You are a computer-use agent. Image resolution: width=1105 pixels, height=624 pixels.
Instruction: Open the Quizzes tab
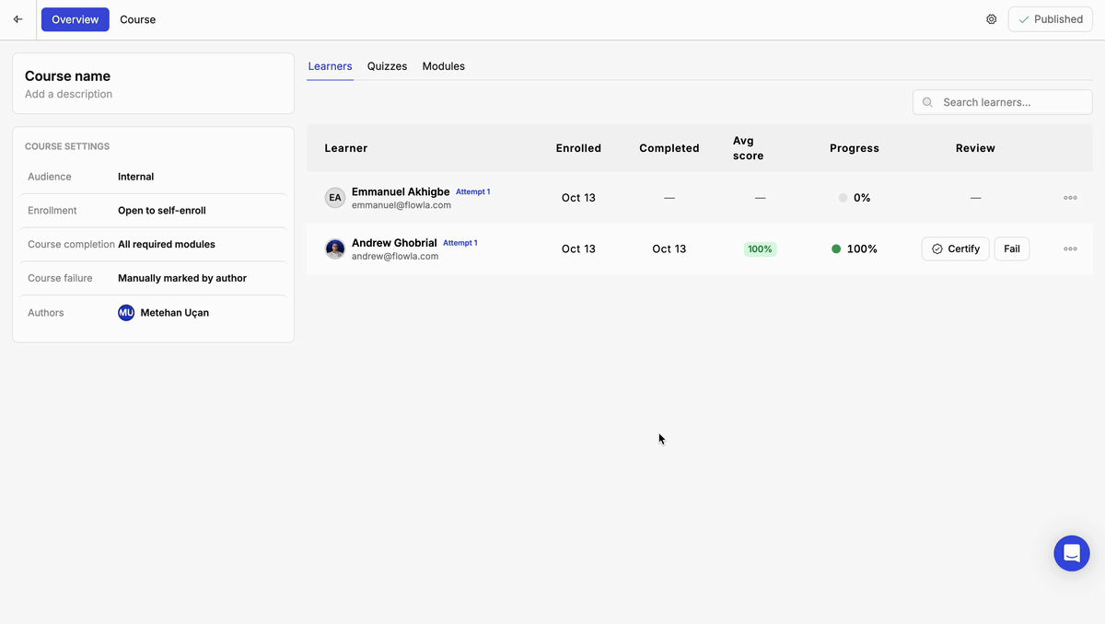pos(387,66)
